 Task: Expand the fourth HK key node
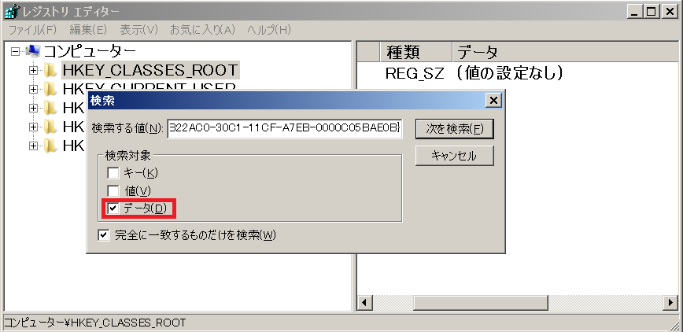34,127
